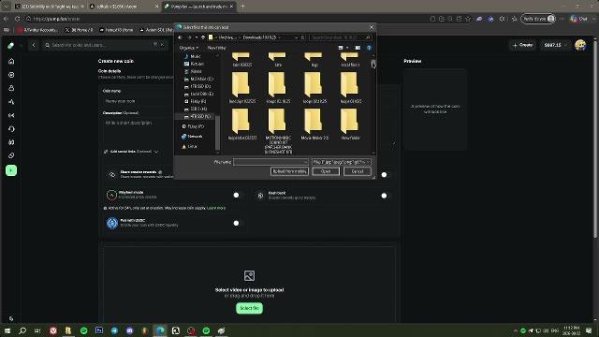Click the dialog's folder search box

pos(341,37)
